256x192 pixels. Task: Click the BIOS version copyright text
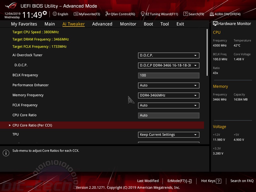128,187
